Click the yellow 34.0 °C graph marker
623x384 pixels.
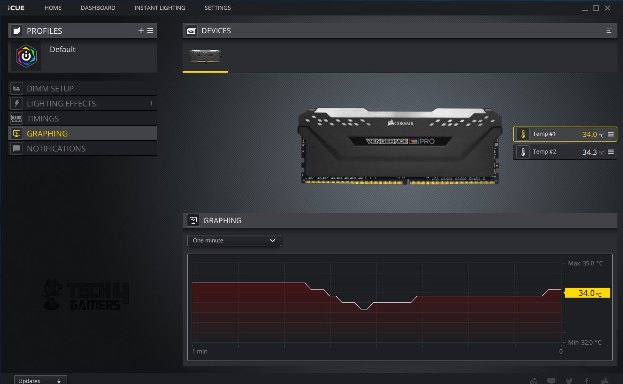pos(587,293)
